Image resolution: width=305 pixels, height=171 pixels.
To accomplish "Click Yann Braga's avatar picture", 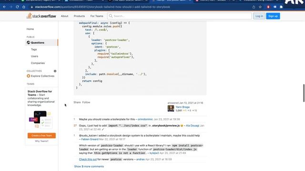I will [171, 108].
